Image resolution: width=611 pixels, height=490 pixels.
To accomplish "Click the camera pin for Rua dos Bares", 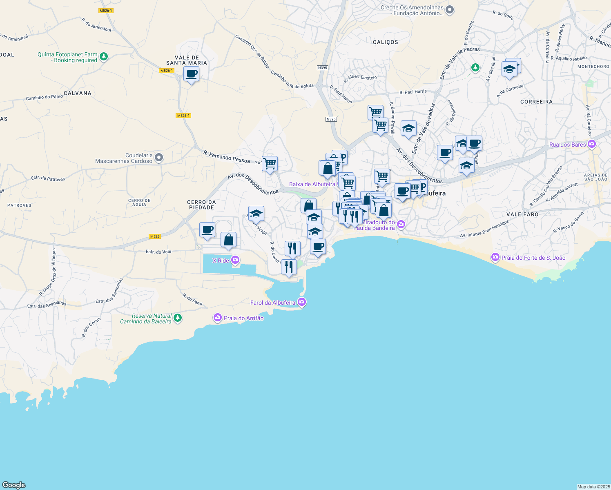I will click(591, 144).
